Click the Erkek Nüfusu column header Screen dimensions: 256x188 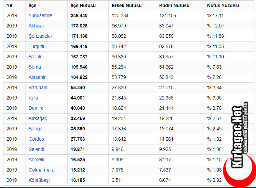pyautogui.click(x=126, y=5)
